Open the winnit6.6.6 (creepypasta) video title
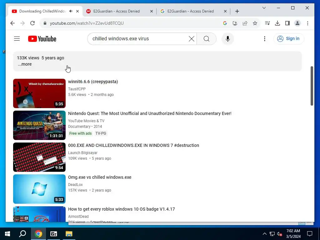The image size is (320, 240). pyautogui.click(x=93, y=82)
